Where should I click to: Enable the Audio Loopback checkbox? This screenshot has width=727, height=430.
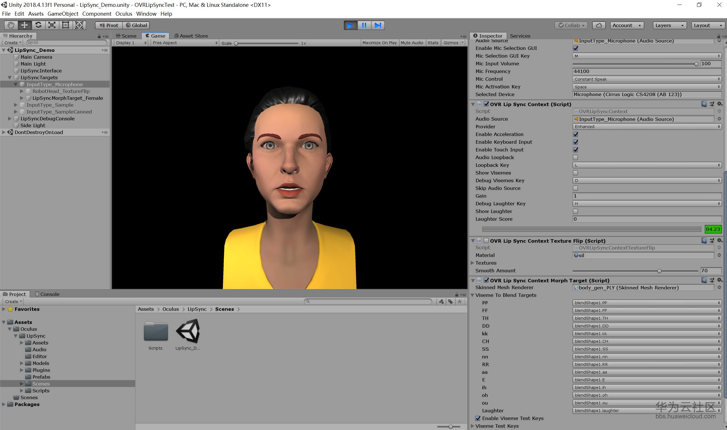coord(575,157)
